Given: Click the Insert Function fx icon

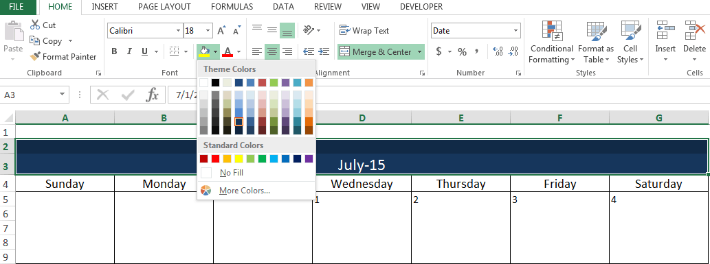Looking at the screenshot, I should click(x=153, y=95).
